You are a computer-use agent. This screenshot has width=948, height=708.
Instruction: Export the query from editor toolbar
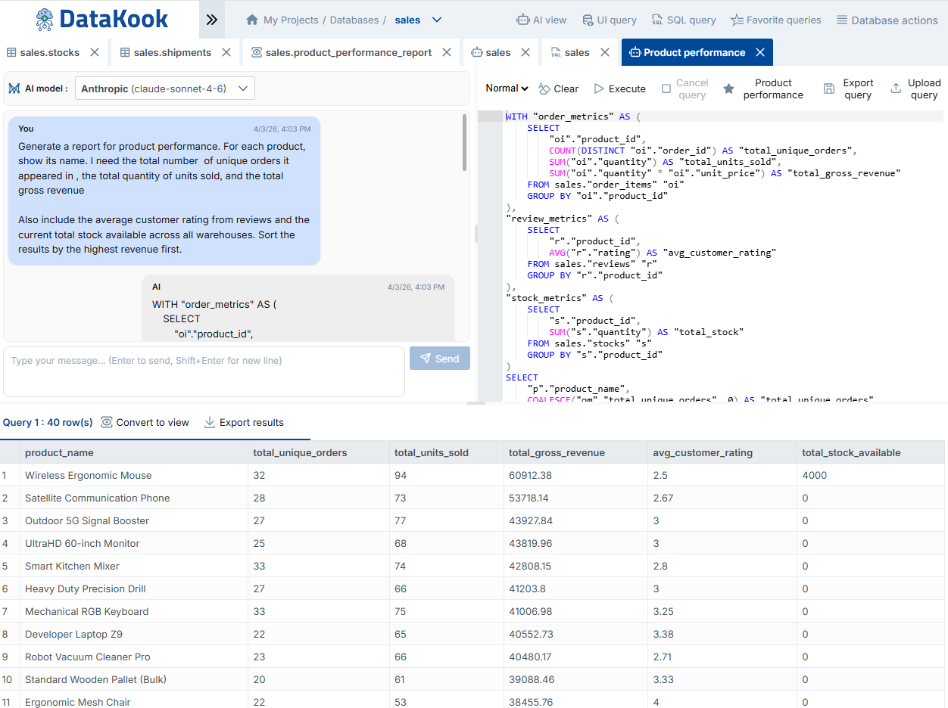[x=848, y=88]
